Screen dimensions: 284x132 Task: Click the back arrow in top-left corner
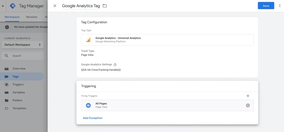point(3,6)
